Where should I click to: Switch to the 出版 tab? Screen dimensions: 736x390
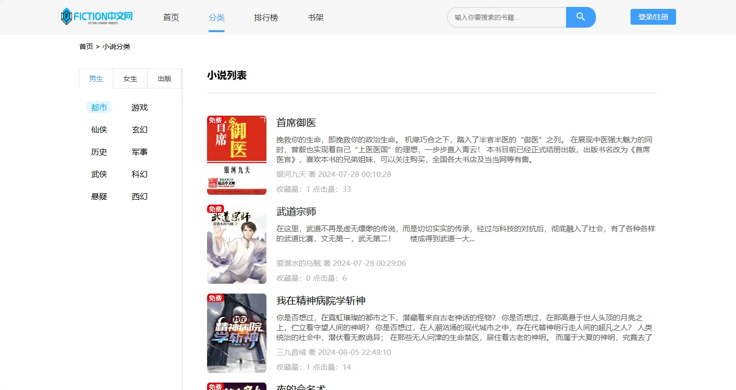pos(164,79)
